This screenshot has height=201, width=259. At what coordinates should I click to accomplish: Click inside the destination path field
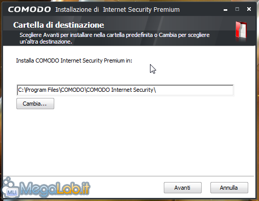click(125, 90)
